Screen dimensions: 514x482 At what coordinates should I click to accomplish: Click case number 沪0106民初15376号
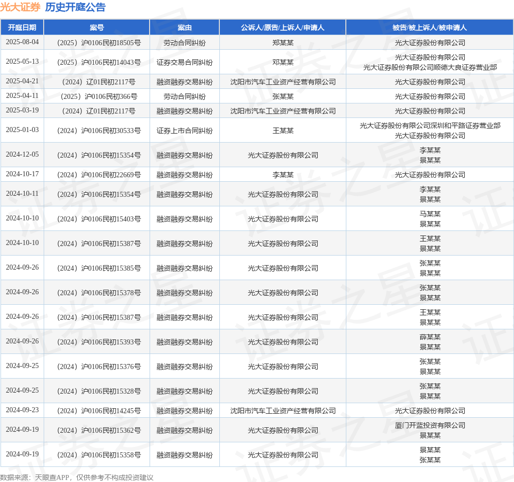coord(99,367)
